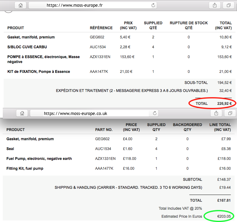The height and width of the screenshot is (222, 237).
Task: Open the Fuel Pump, electronic, negative earth item
Action: (39, 159)
